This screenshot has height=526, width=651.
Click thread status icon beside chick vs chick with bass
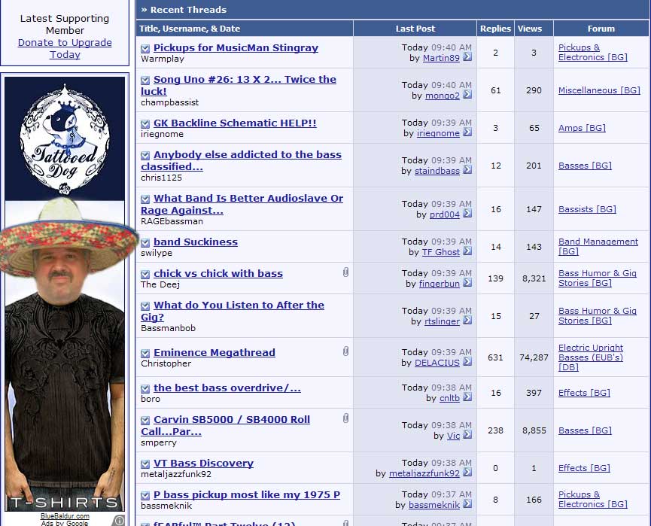click(145, 274)
